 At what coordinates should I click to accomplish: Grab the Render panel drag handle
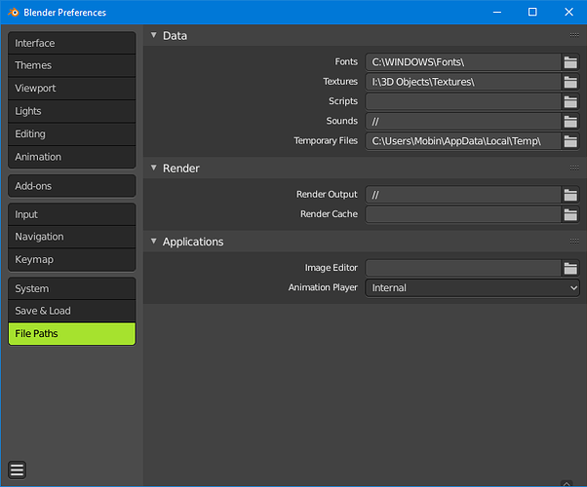click(574, 168)
